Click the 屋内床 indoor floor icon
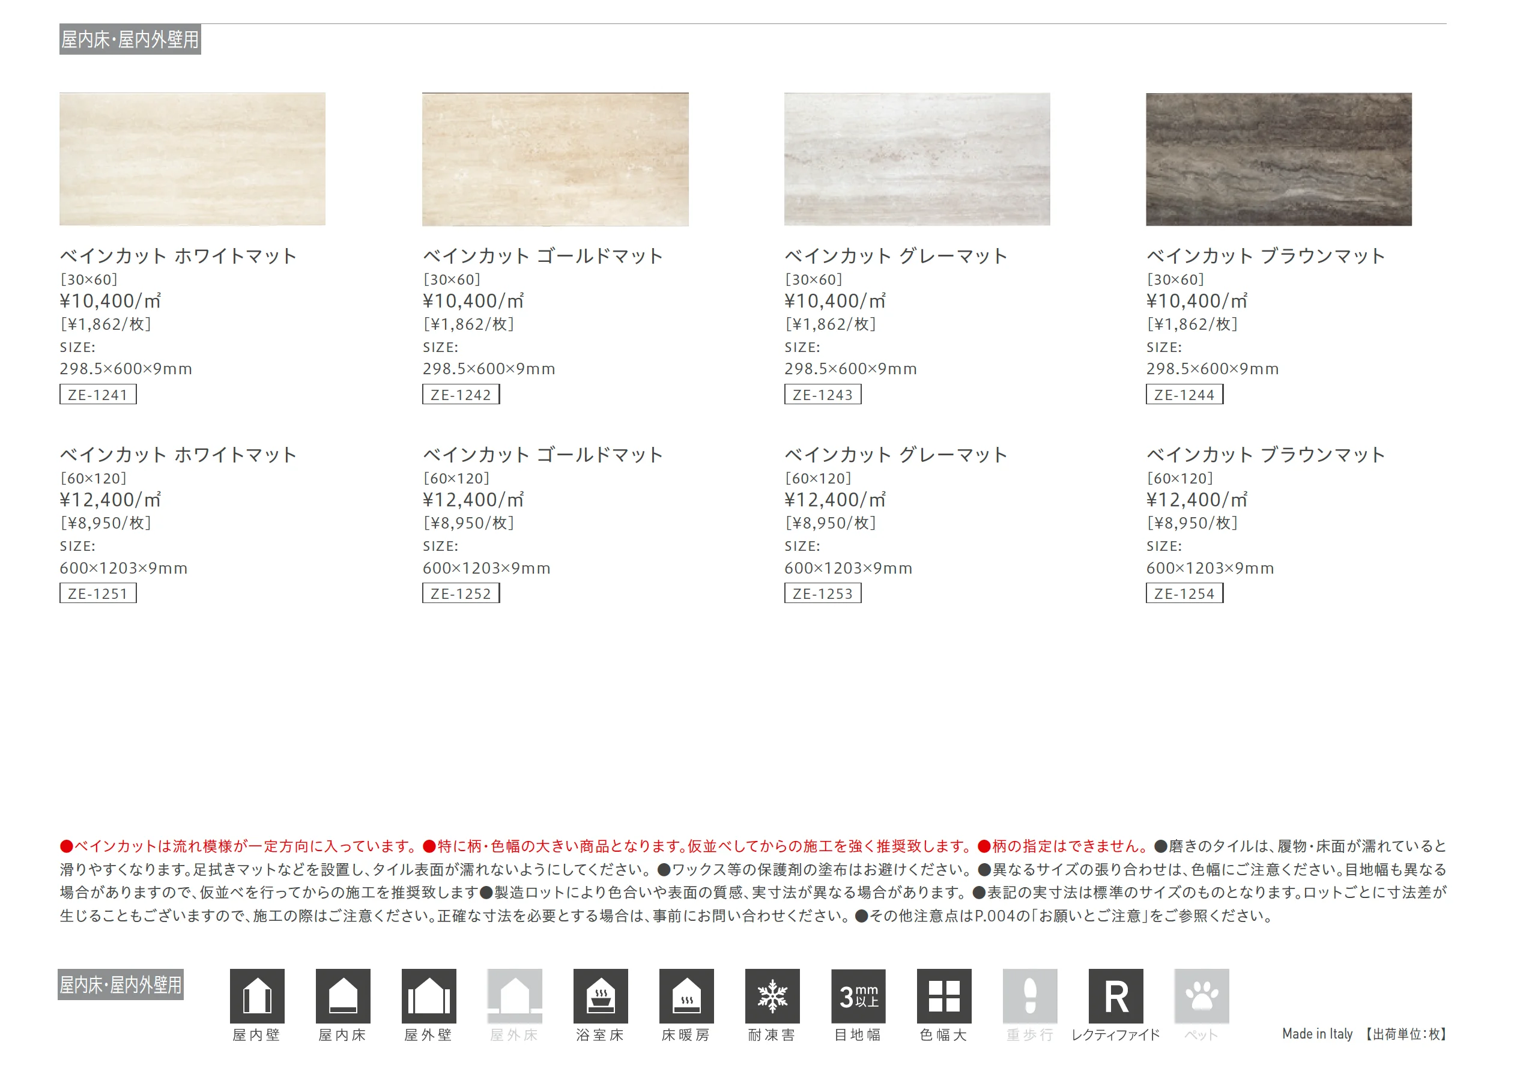This screenshot has height=1086, width=1529. point(343,996)
